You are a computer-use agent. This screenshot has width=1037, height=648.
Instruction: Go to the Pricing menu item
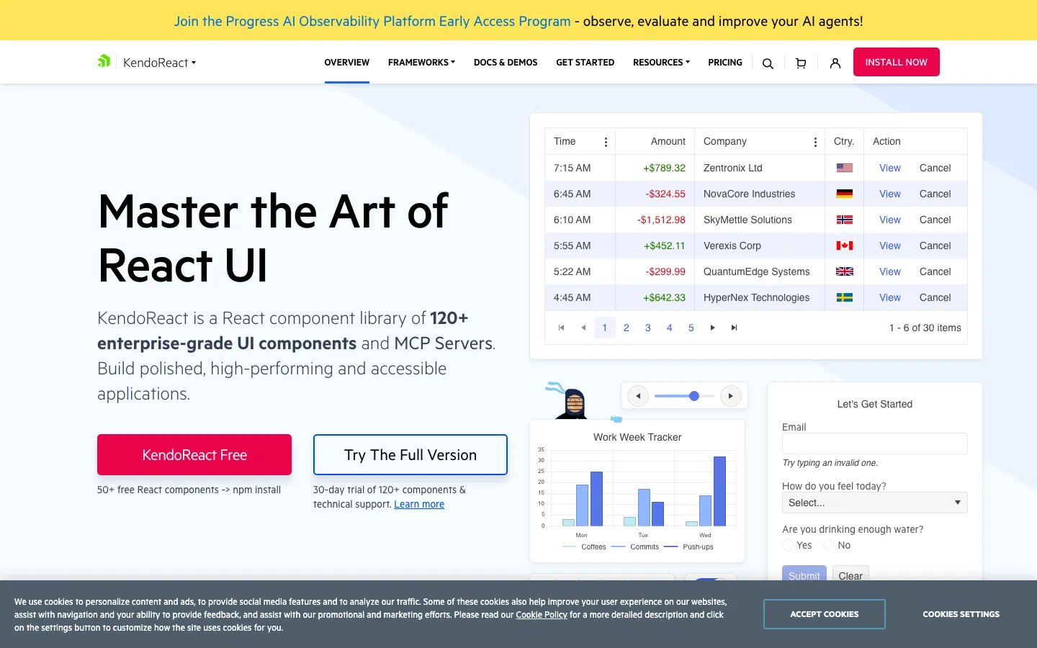[x=725, y=63]
